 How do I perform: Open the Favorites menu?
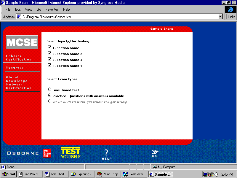(52, 9)
